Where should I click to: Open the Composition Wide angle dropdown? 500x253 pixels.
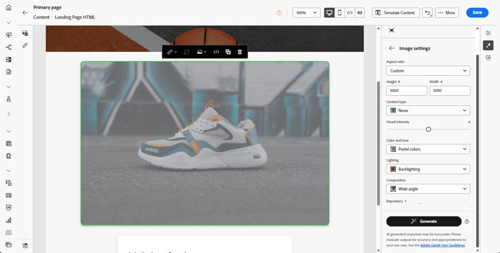[x=428, y=189]
